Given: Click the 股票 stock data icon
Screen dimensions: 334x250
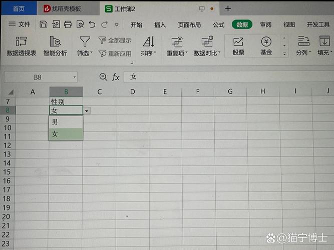Looking at the screenshot, I should pyautogui.click(x=238, y=41).
